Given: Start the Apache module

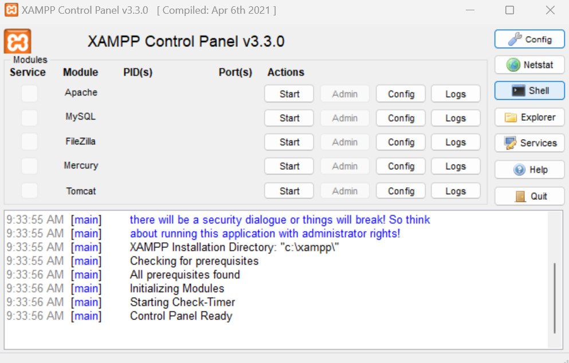Looking at the screenshot, I should 289,93.
